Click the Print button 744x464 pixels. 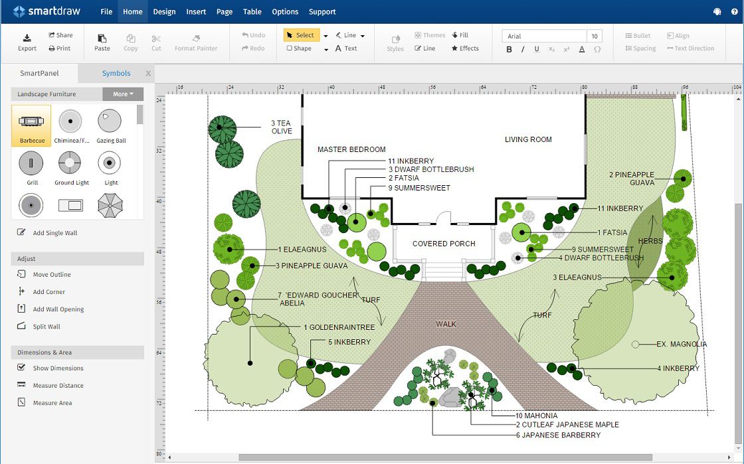tap(59, 48)
